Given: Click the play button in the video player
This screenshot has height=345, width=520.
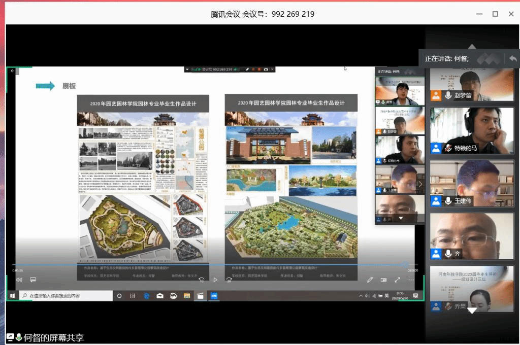Looking at the screenshot, I should click(215, 280).
